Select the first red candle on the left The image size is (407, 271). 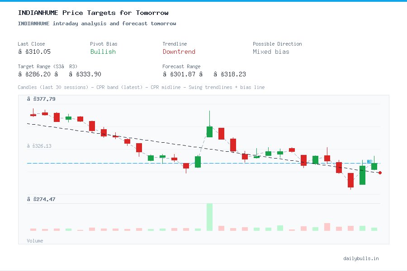coord(33,115)
